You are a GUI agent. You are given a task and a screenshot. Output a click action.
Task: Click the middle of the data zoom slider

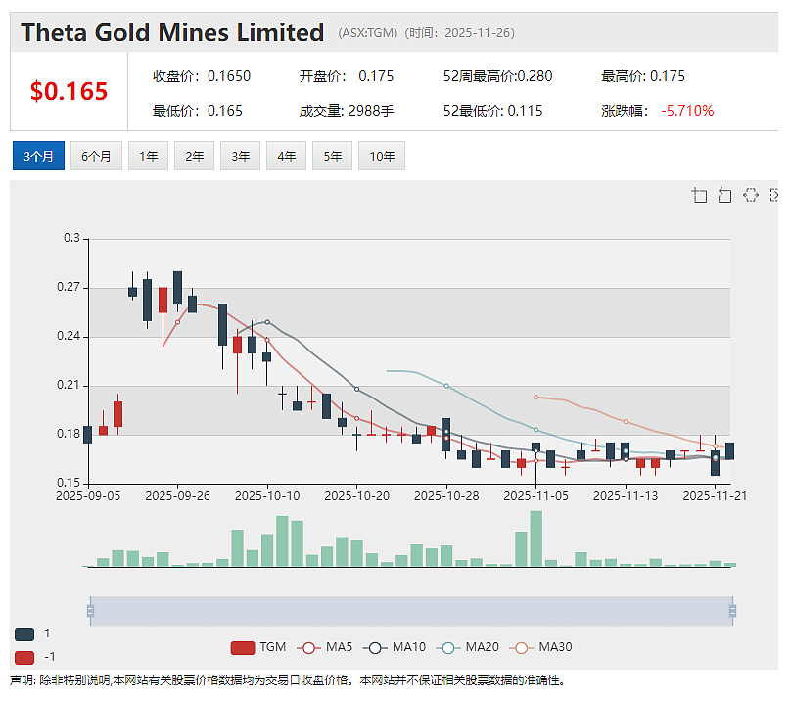[411, 611]
